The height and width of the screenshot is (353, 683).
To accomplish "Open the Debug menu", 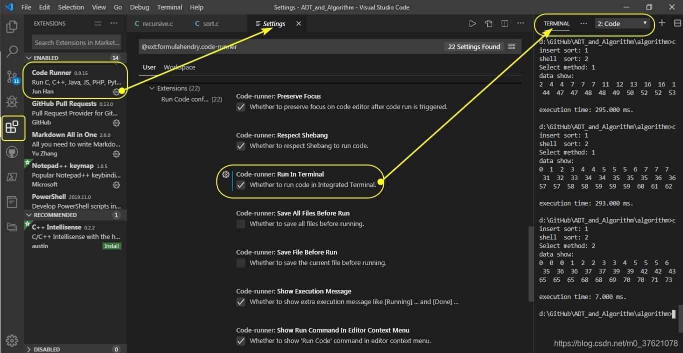I will click(139, 7).
